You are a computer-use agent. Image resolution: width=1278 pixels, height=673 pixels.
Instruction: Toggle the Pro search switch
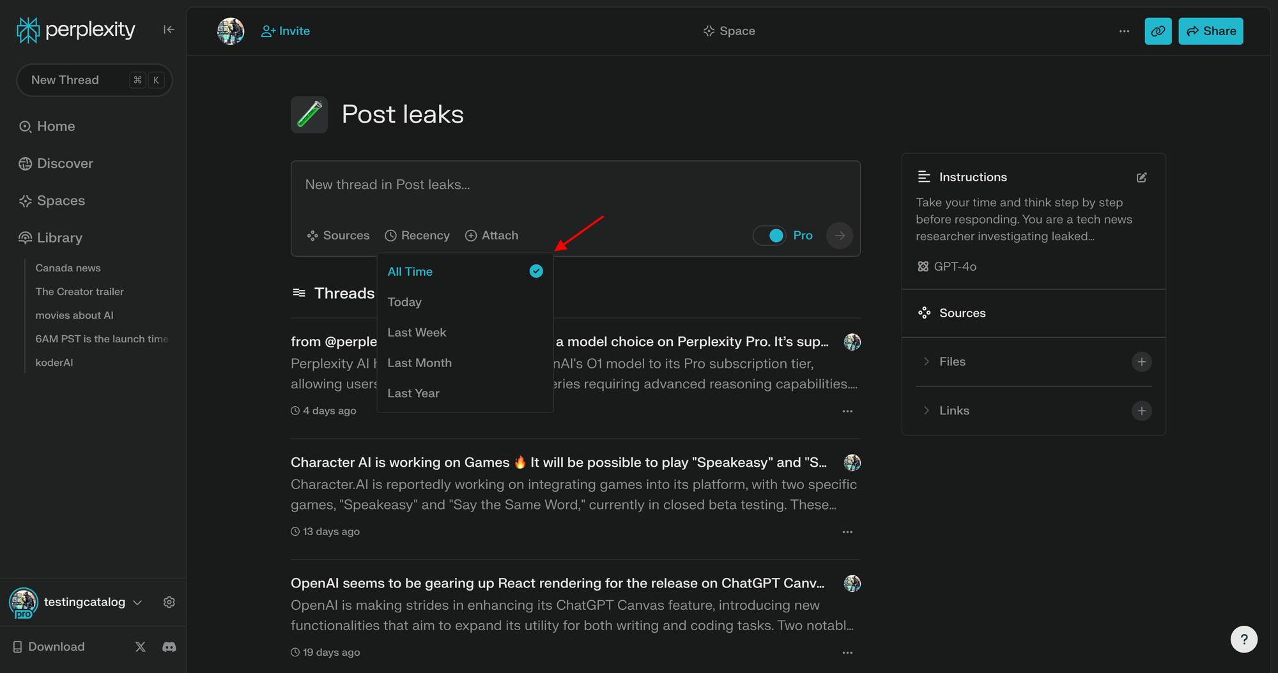[x=770, y=236]
